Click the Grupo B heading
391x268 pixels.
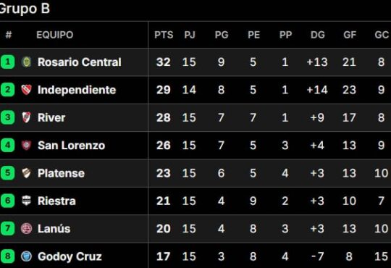click(x=25, y=9)
